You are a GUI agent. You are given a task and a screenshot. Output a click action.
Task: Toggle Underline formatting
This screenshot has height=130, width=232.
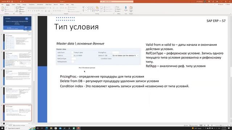(x=33, y=11)
